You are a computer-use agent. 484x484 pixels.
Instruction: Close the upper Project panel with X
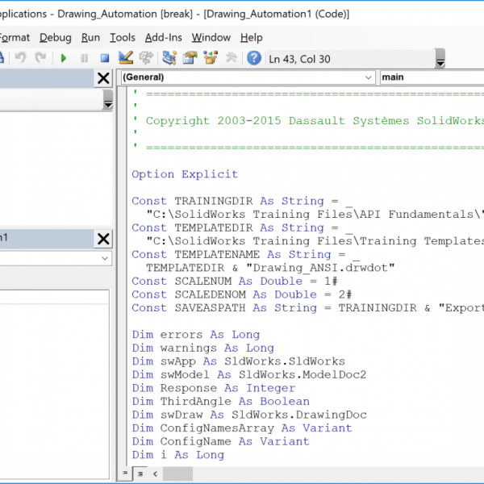coord(103,78)
